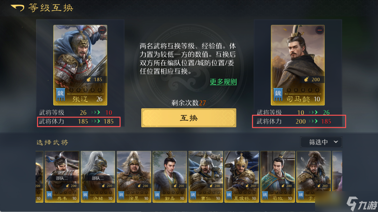The width and height of the screenshot is (378, 212).
Task: Click the 司马懿 portrait card on the right
Action: point(298,65)
